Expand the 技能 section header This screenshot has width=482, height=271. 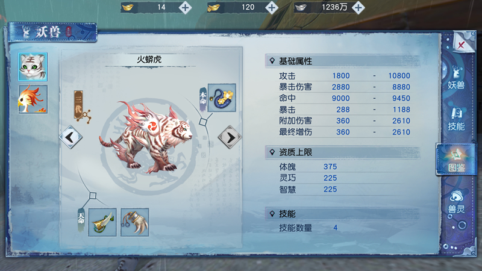pyautogui.click(x=342, y=214)
